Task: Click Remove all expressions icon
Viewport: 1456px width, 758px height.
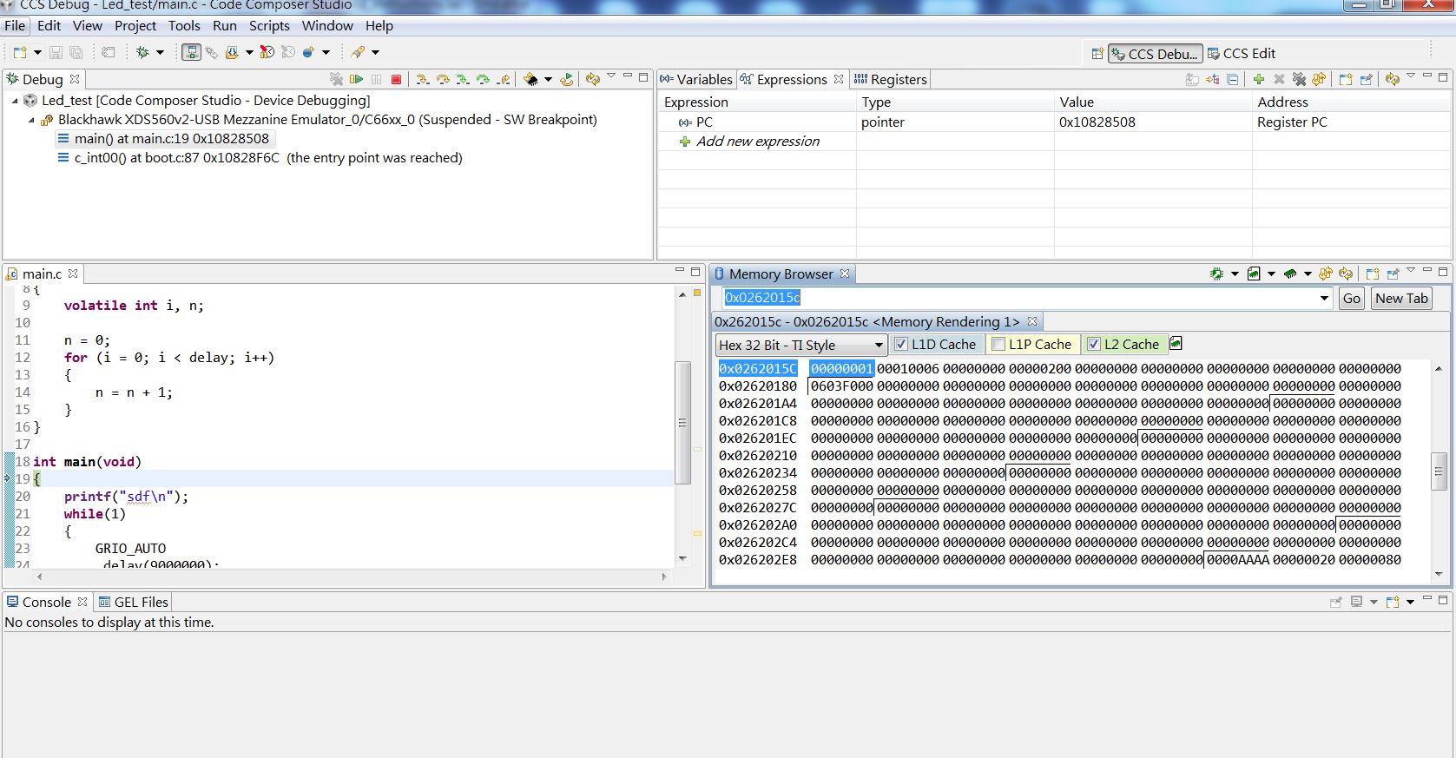Action: point(1299,79)
